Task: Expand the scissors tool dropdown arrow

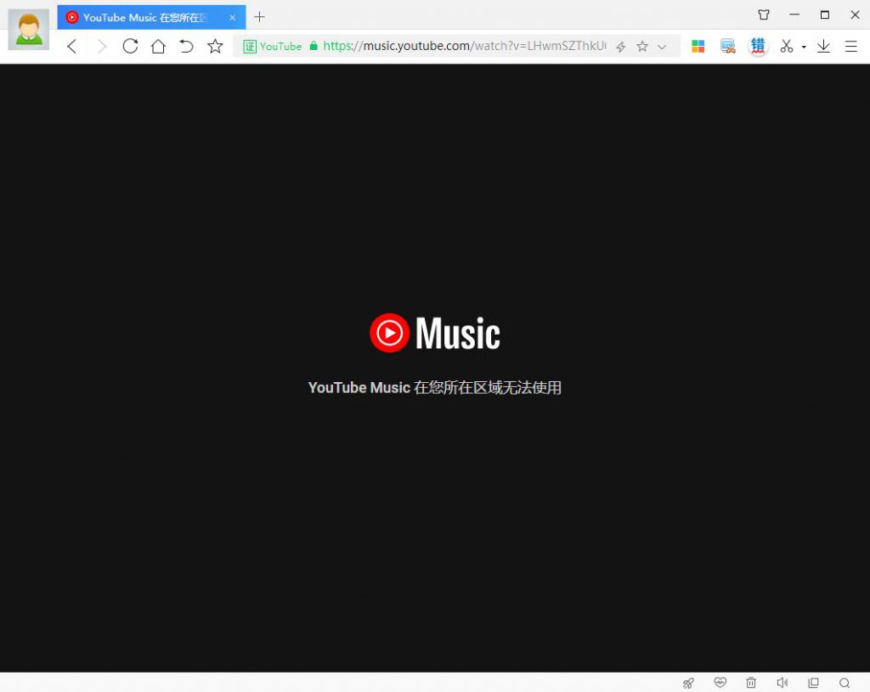Action: (x=804, y=48)
